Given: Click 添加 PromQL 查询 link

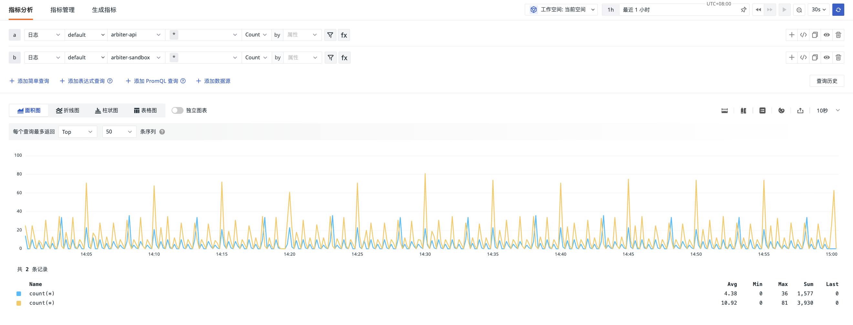Looking at the screenshot, I should [152, 81].
